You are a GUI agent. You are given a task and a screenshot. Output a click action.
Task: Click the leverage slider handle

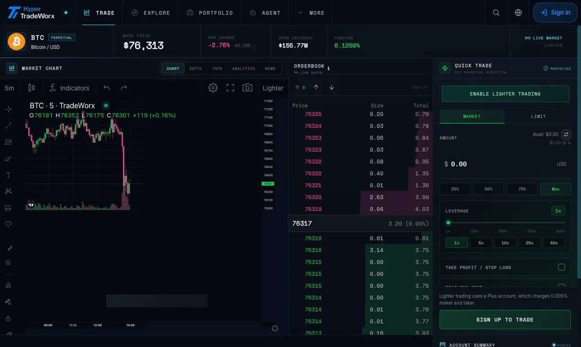click(448, 223)
